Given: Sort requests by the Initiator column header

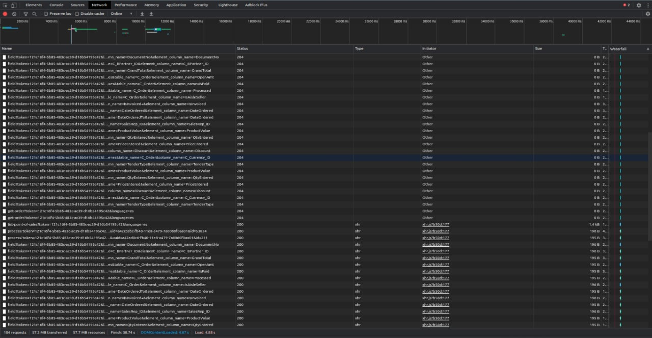Looking at the screenshot, I should (477, 49).
